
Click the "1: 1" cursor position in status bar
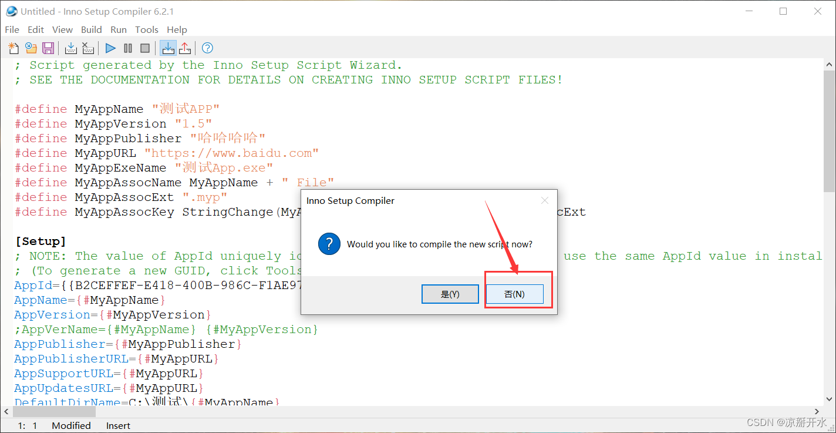coord(28,425)
